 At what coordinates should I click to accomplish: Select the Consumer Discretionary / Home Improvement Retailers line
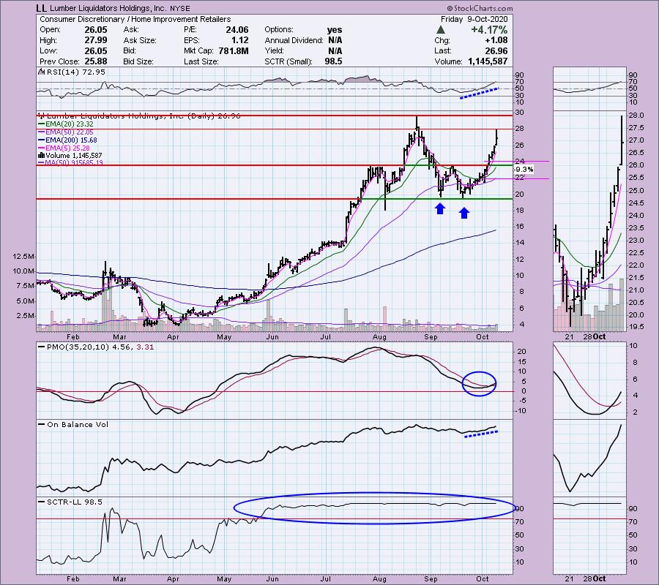(135, 19)
